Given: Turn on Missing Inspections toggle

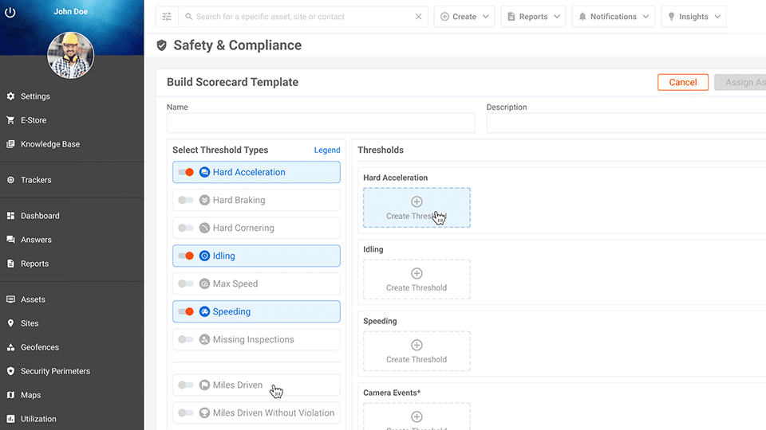Looking at the screenshot, I should 186,339.
